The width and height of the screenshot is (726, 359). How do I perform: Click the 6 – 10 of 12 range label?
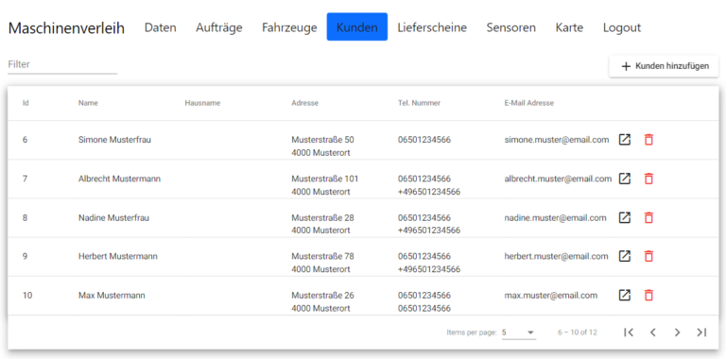tap(578, 333)
